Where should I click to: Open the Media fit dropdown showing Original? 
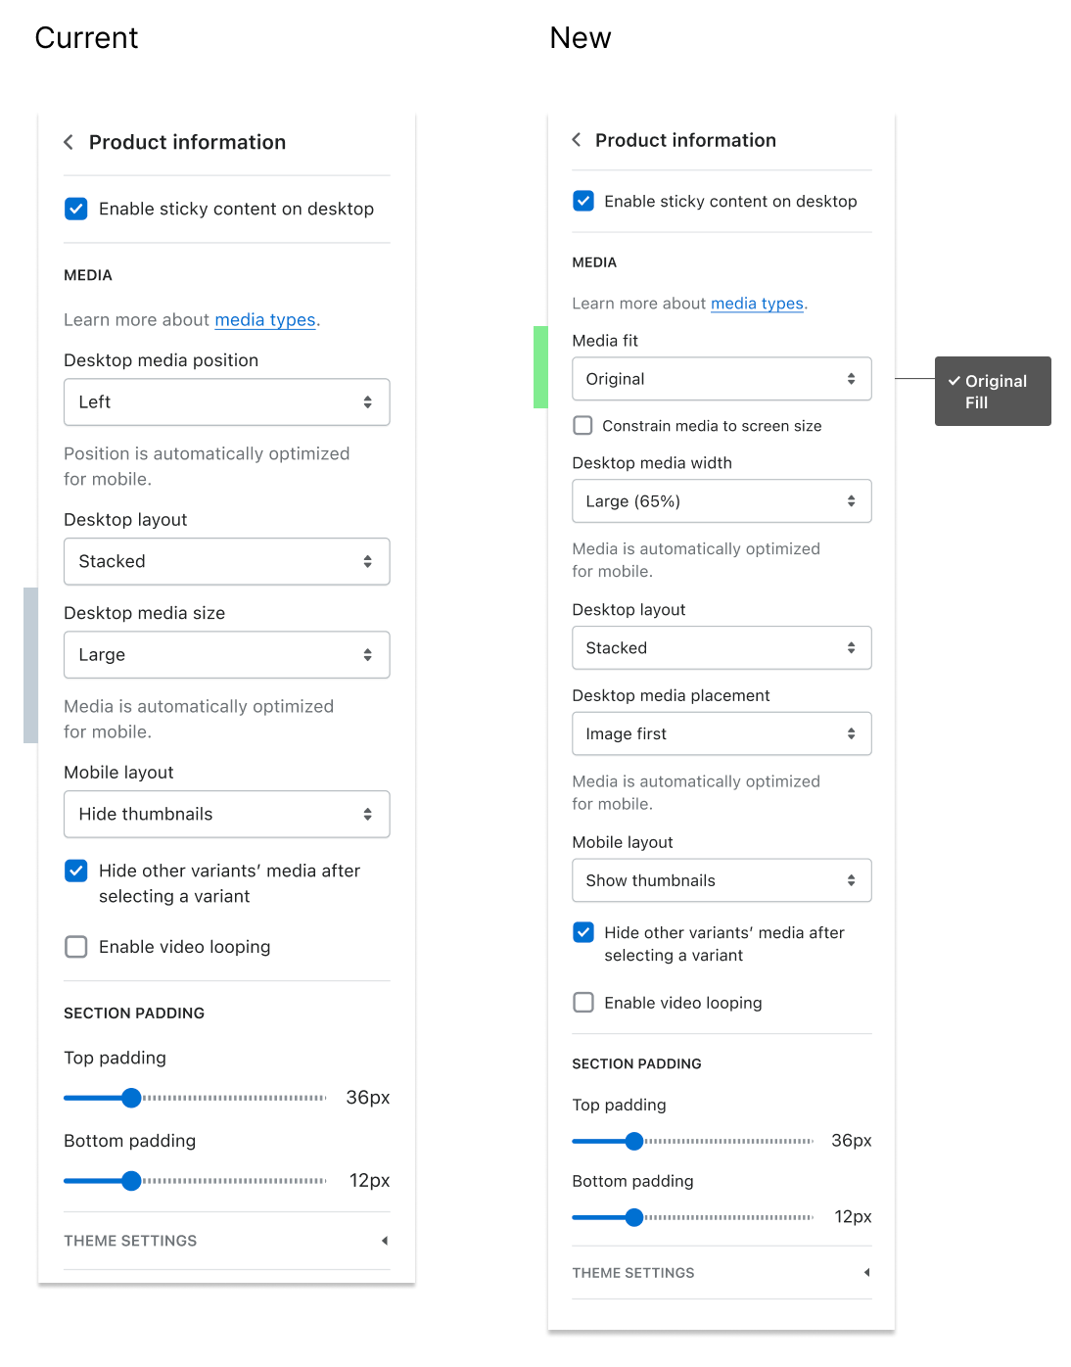722,379
